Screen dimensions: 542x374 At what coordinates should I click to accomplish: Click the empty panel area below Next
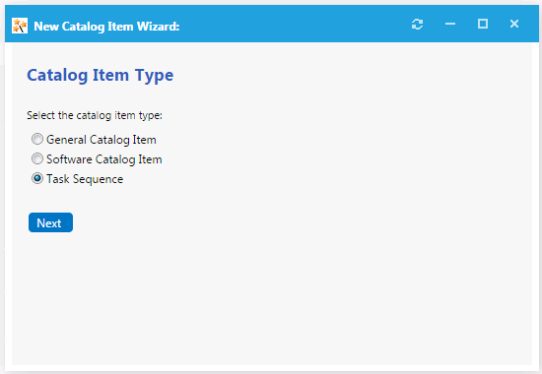tap(272, 297)
